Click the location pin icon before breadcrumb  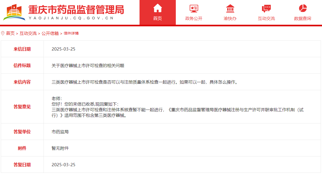[x=3, y=33]
